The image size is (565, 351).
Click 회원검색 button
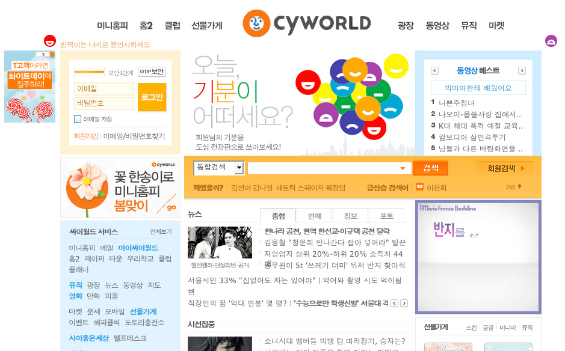(504, 168)
